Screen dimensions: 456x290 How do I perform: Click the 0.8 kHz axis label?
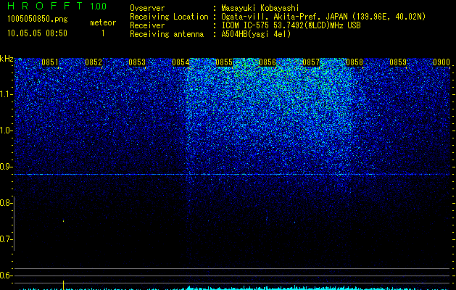pos(6,203)
